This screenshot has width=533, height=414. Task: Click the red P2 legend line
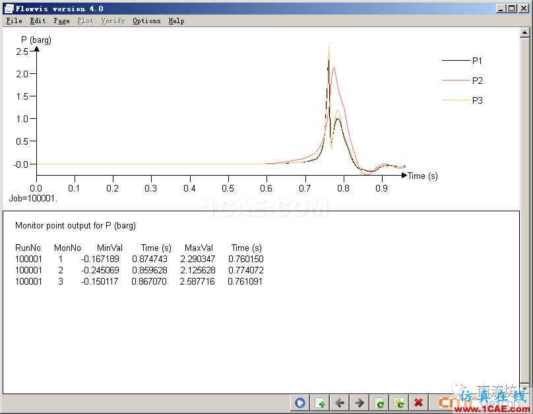[456, 81]
